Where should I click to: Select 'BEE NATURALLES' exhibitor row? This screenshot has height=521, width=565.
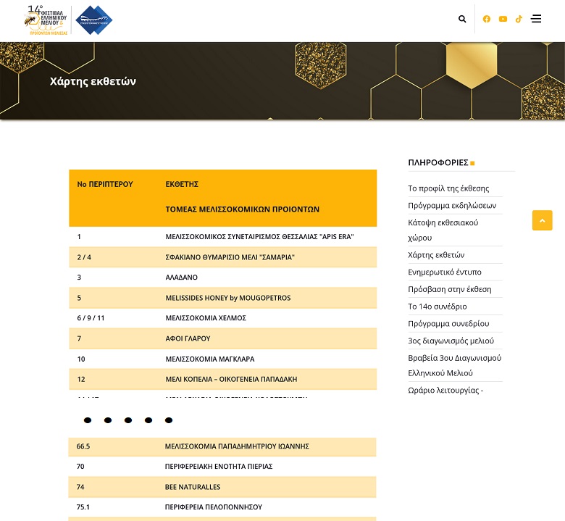click(222, 487)
